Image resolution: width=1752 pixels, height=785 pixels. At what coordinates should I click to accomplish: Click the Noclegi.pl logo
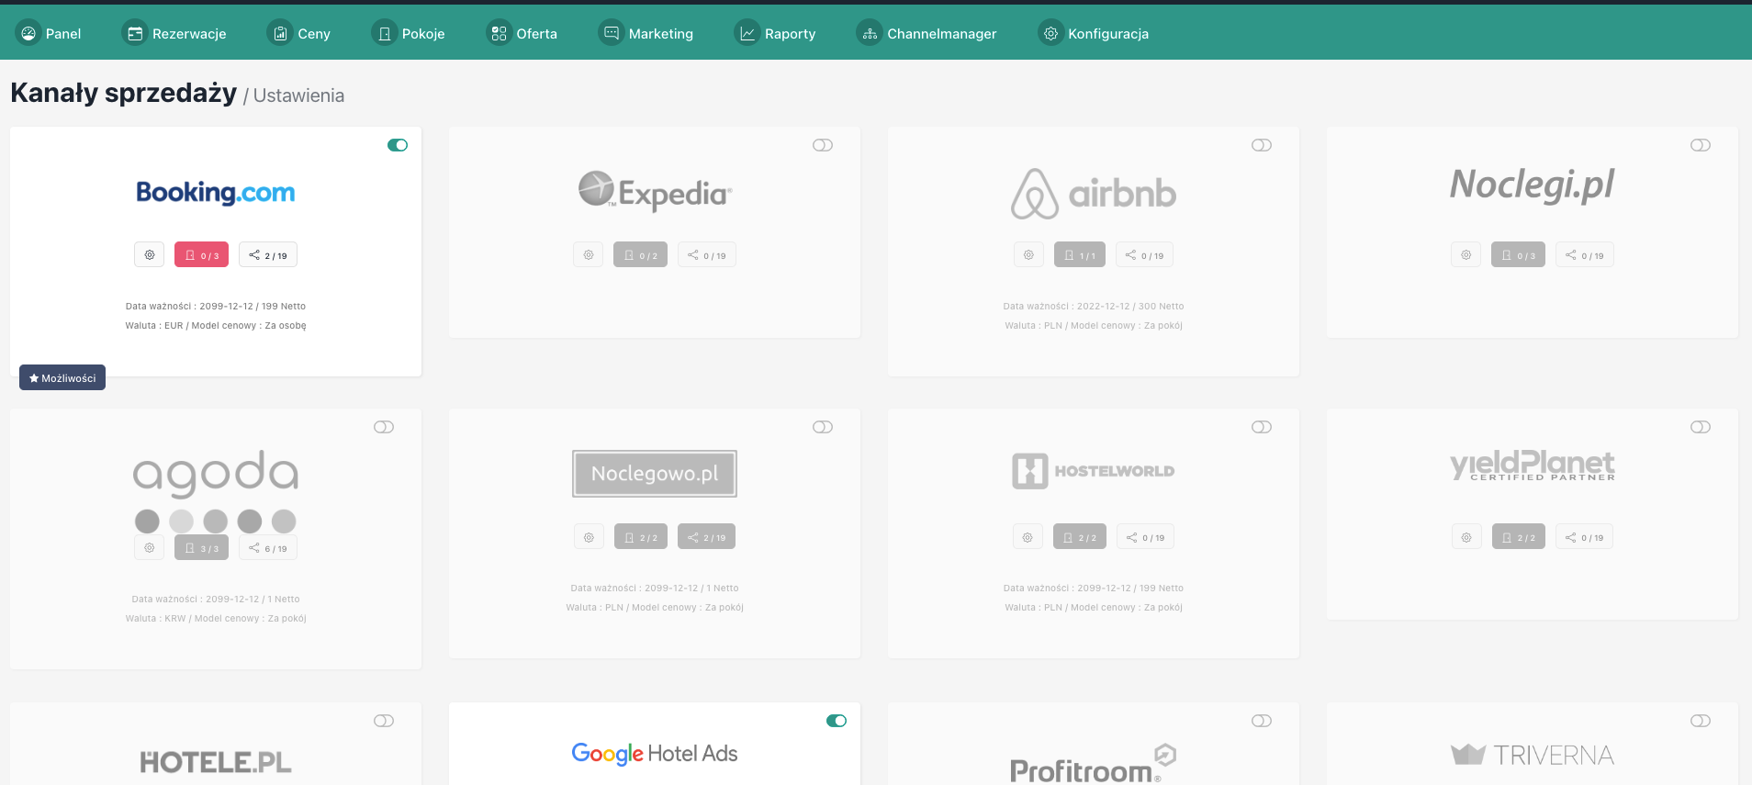(x=1533, y=185)
